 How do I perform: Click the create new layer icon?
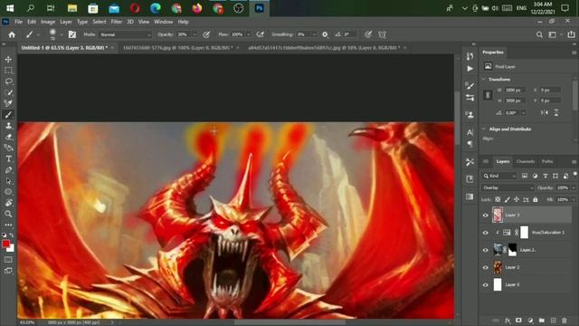coord(553,321)
